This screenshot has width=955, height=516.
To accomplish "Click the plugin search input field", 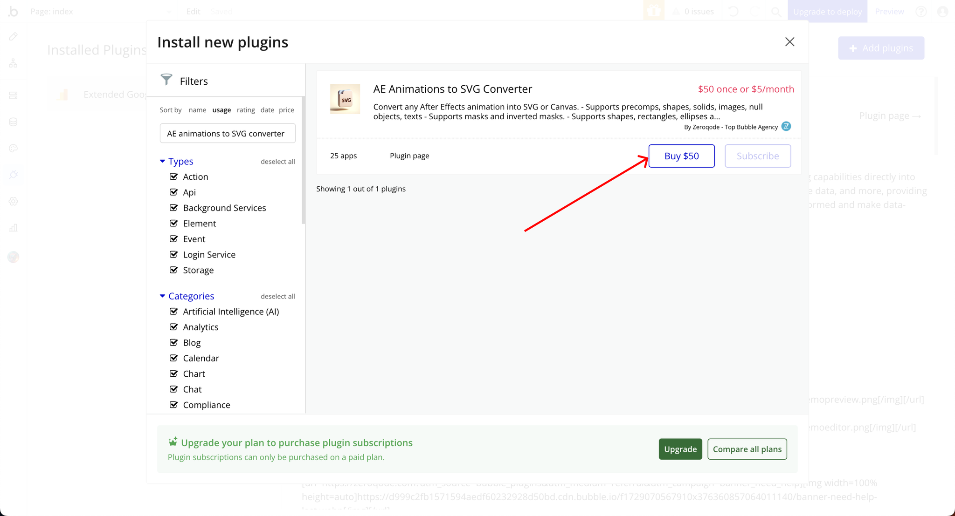I will coord(228,133).
